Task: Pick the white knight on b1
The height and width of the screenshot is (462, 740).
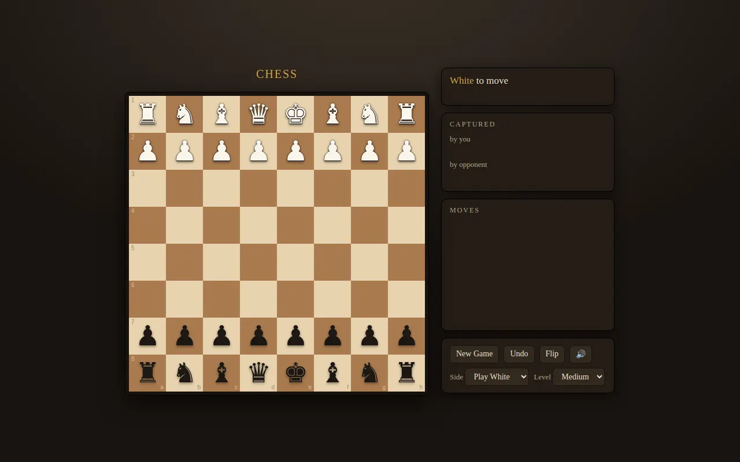Action: [184, 114]
